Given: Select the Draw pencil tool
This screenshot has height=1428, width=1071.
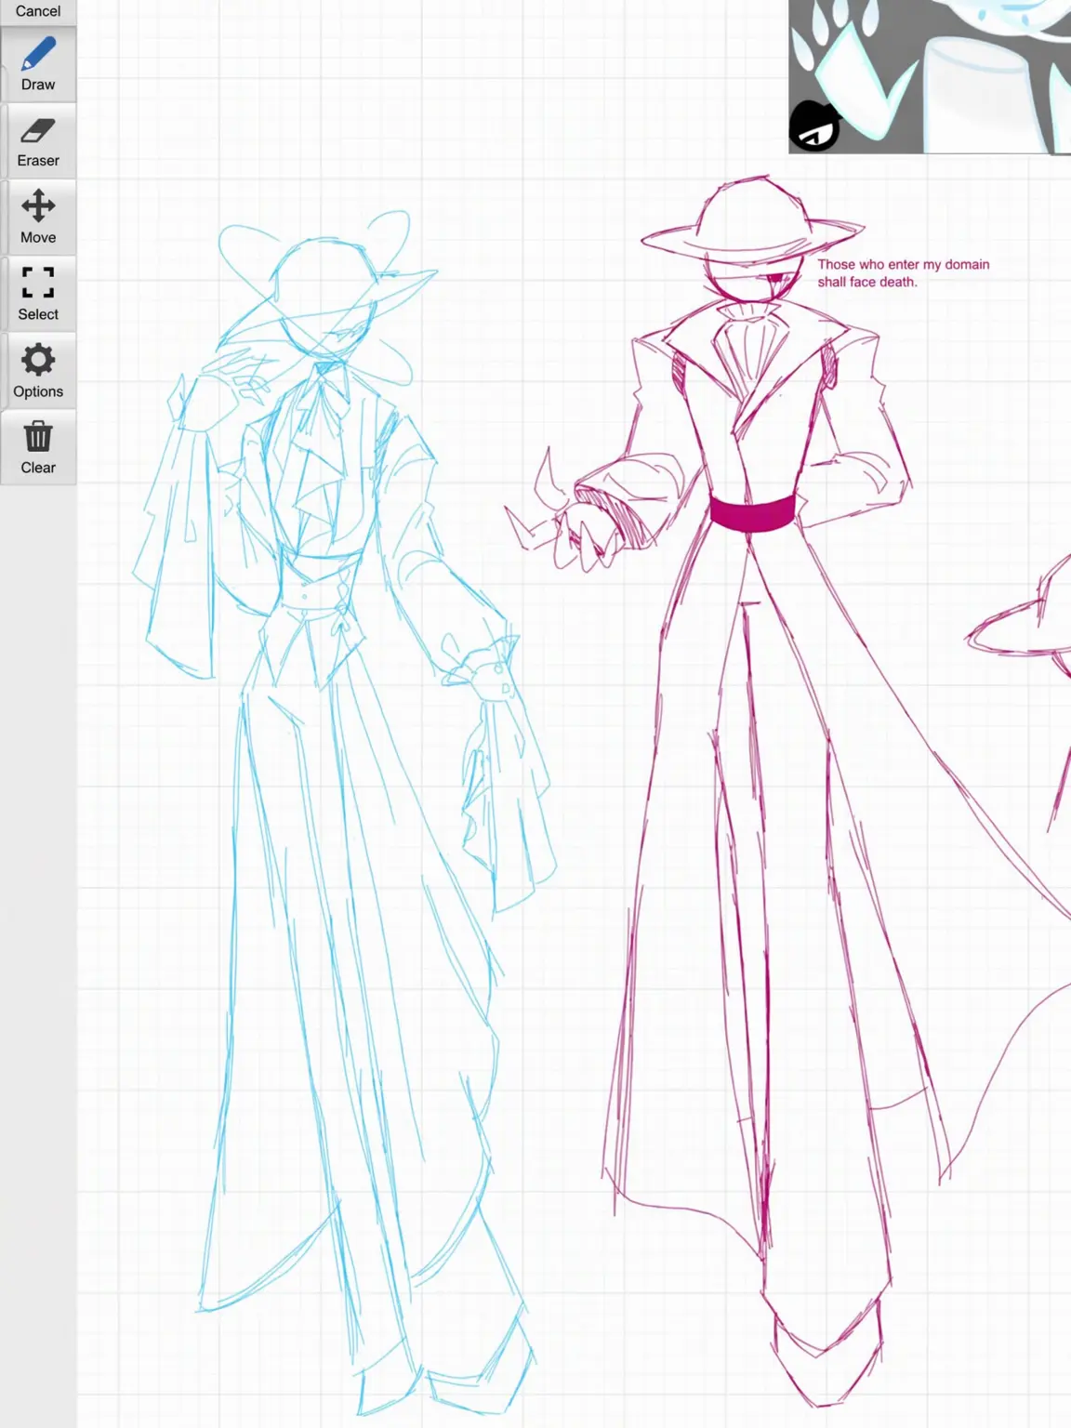Looking at the screenshot, I should (38, 64).
